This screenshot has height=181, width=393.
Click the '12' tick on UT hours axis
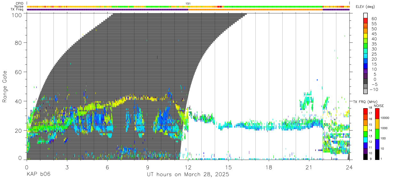coord(188,167)
